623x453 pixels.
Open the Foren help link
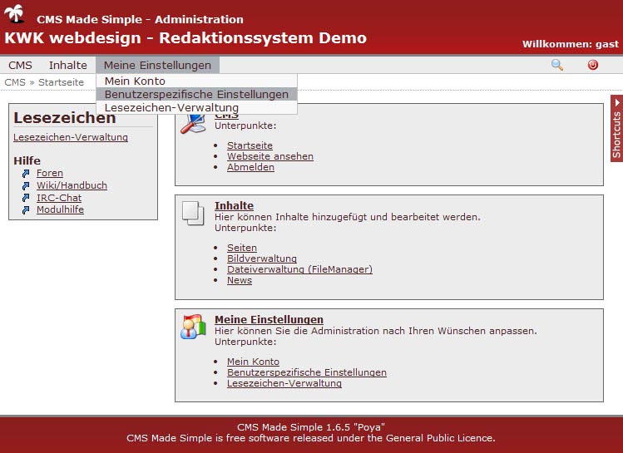[x=50, y=173]
